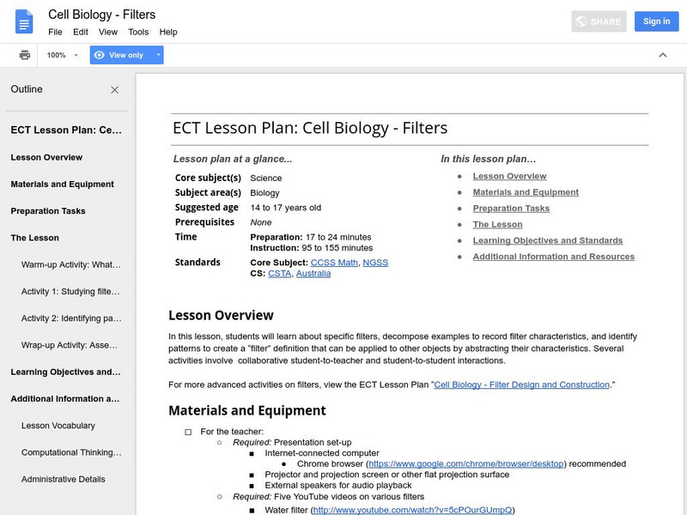Image resolution: width=687 pixels, height=515 pixels.
Task: Open the Help menu
Action: pyautogui.click(x=168, y=32)
